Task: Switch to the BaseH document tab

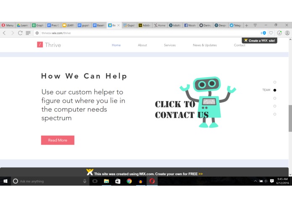Action: click(x=99, y=25)
